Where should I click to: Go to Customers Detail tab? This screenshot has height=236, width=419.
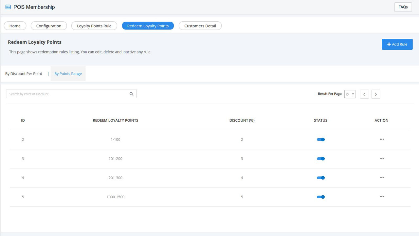click(x=200, y=26)
